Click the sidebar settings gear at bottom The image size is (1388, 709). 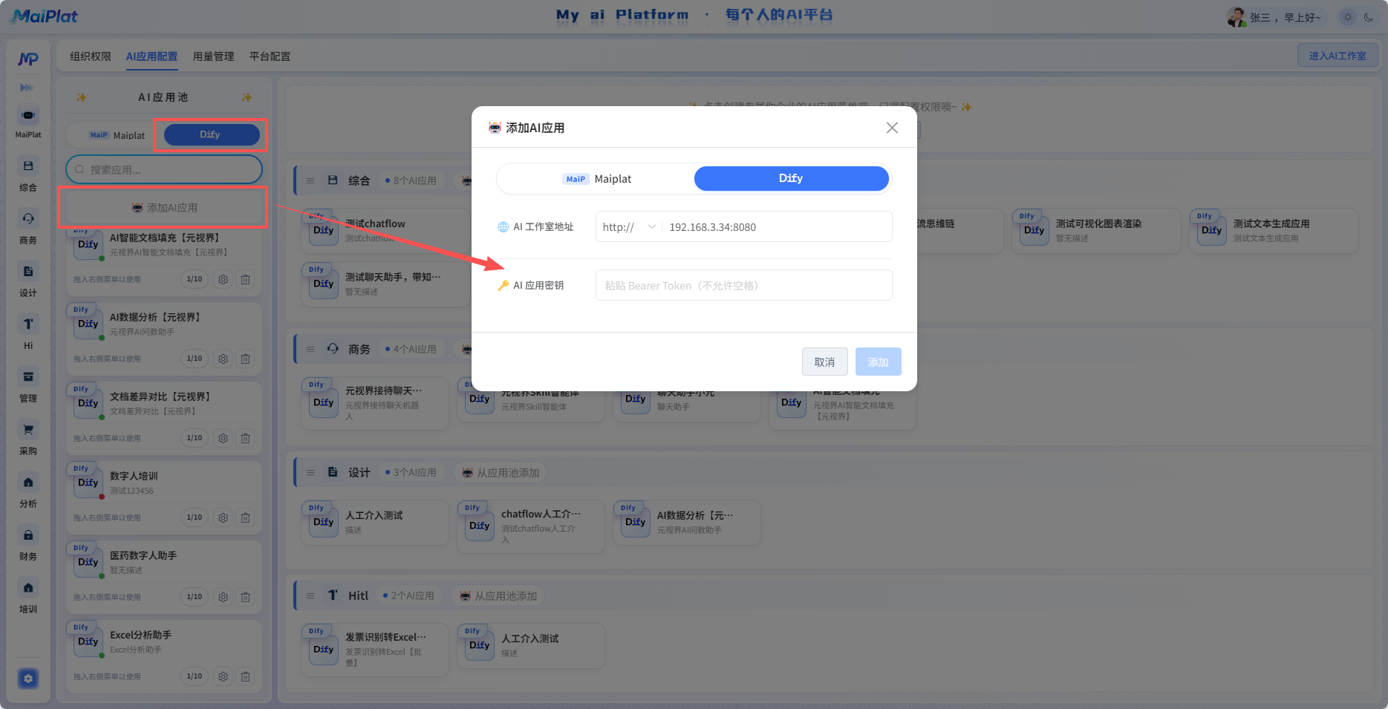click(28, 679)
